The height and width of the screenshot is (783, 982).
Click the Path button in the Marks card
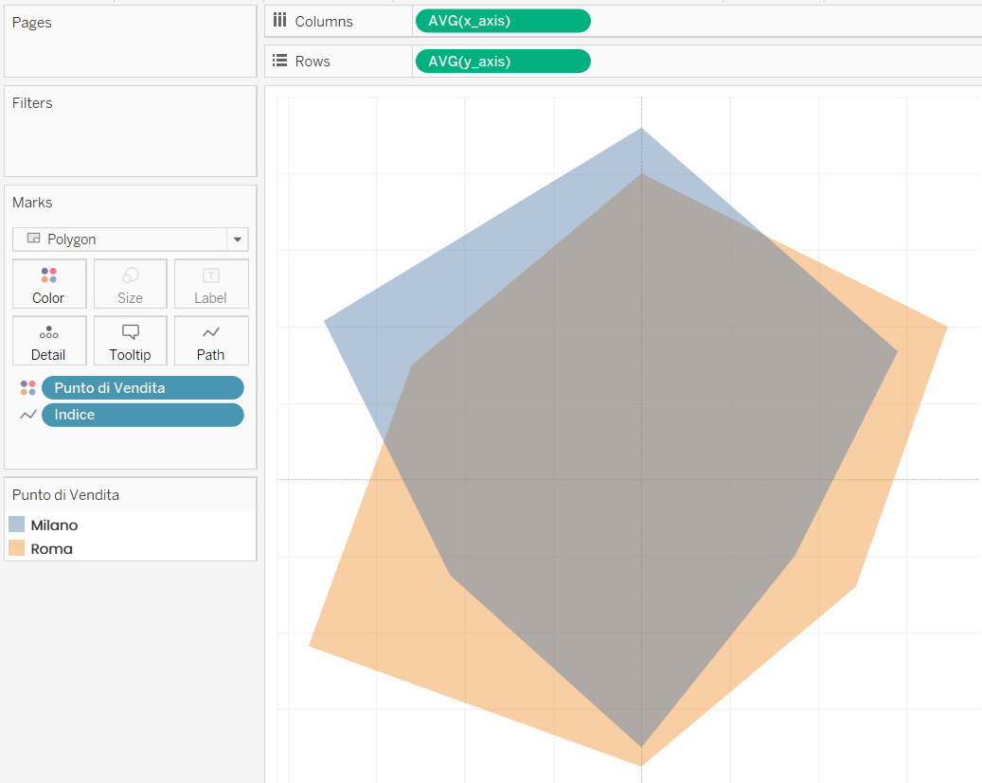(x=210, y=340)
